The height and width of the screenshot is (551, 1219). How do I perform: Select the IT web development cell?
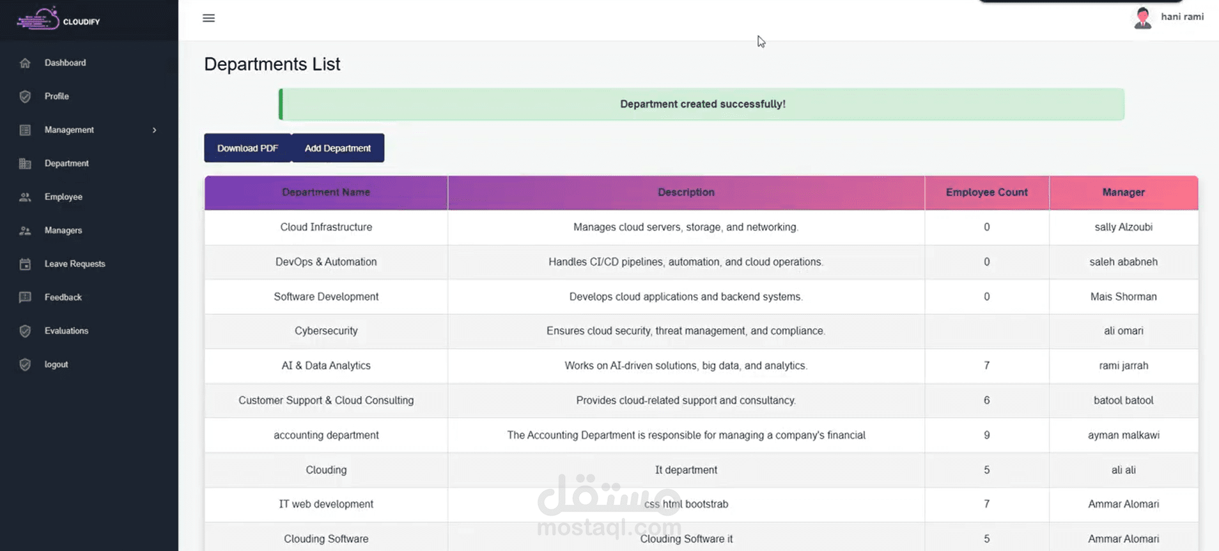pyautogui.click(x=326, y=504)
